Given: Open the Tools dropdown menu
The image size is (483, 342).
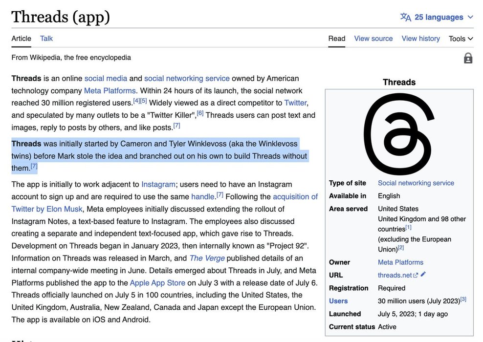Looking at the screenshot, I should pyautogui.click(x=461, y=39).
